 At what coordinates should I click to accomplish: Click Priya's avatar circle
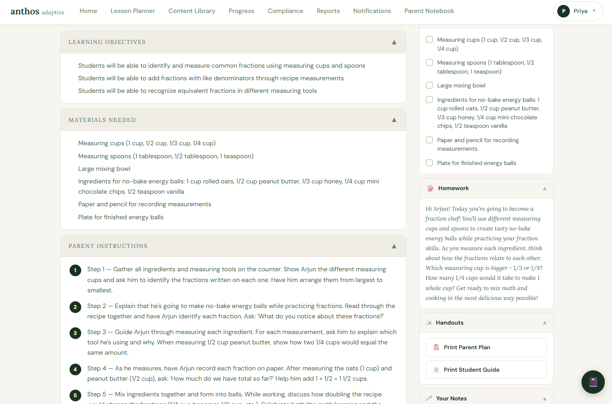(x=563, y=11)
